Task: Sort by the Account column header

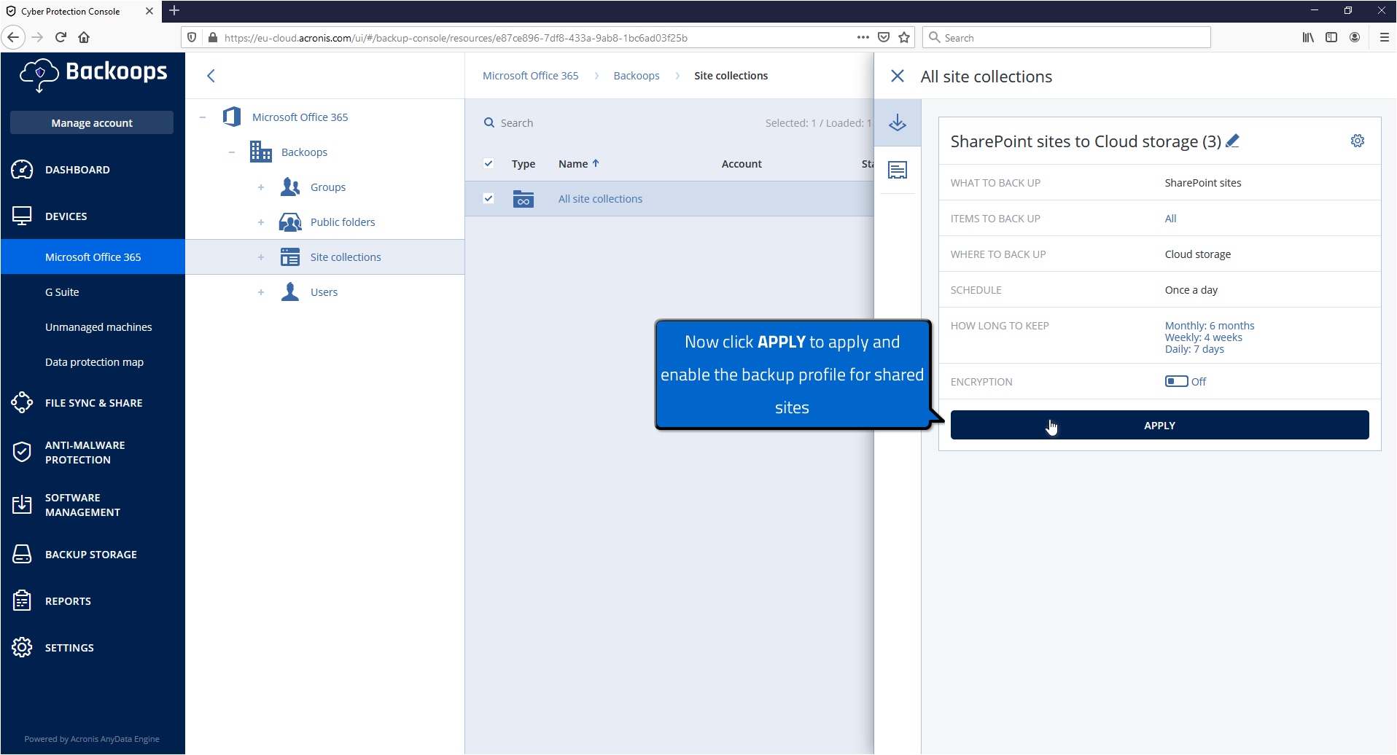Action: 742,163
